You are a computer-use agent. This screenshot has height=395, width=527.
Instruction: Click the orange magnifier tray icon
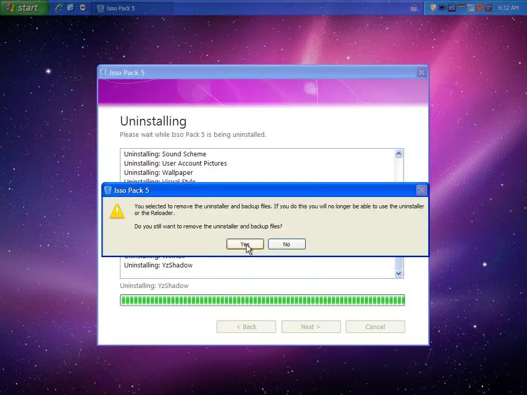coord(480,8)
